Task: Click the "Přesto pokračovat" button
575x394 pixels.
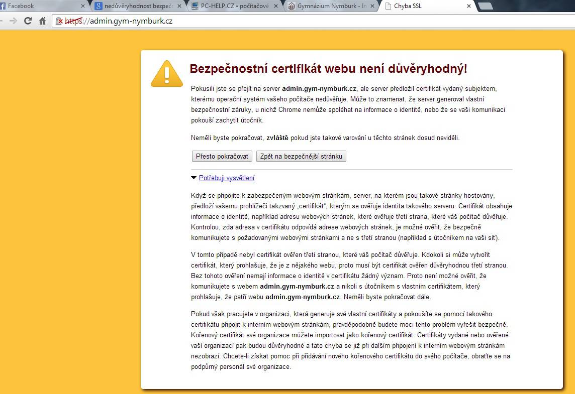Action: [222, 157]
